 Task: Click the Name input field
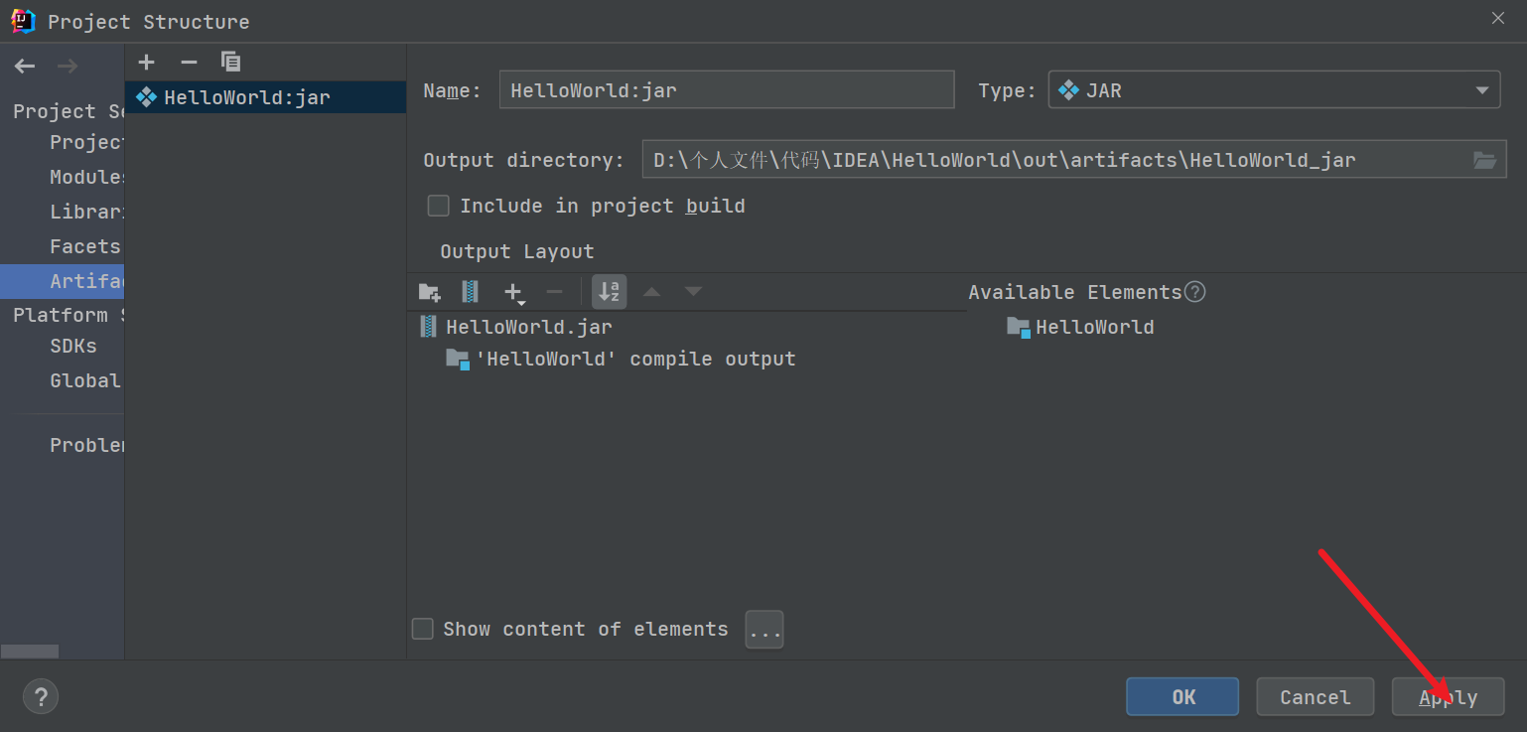pyautogui.click(x=726, y=90)
